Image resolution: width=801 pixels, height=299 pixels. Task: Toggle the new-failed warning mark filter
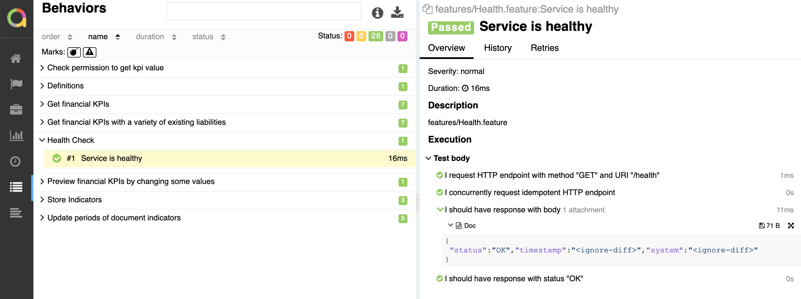pos(90,52)
